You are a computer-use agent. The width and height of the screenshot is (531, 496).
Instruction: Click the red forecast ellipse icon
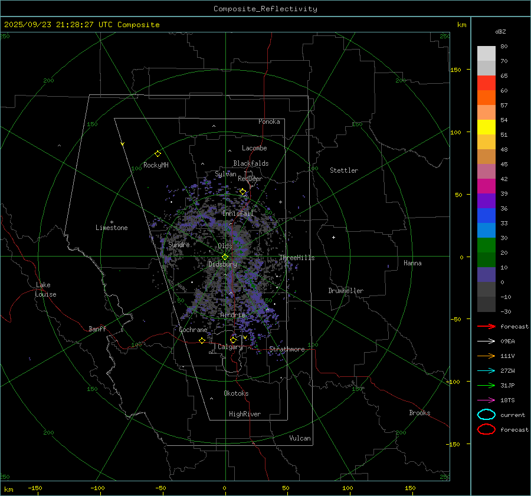click(x=486, y=429)
